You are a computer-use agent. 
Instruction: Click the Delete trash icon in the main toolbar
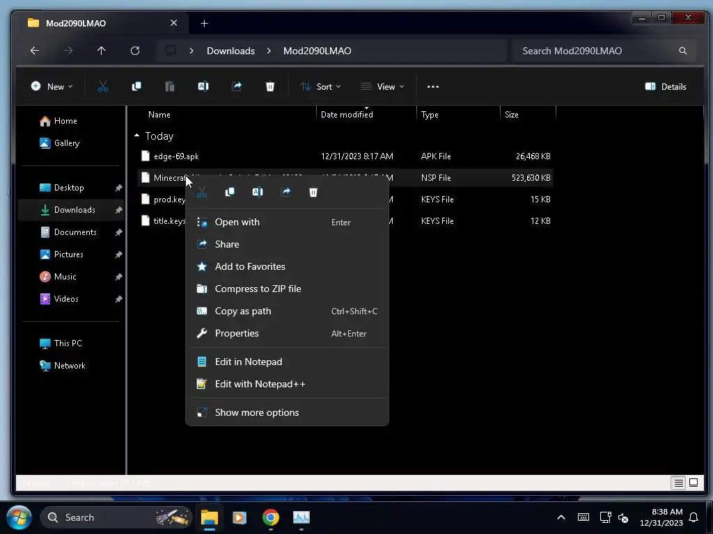[x=270, y=86]
